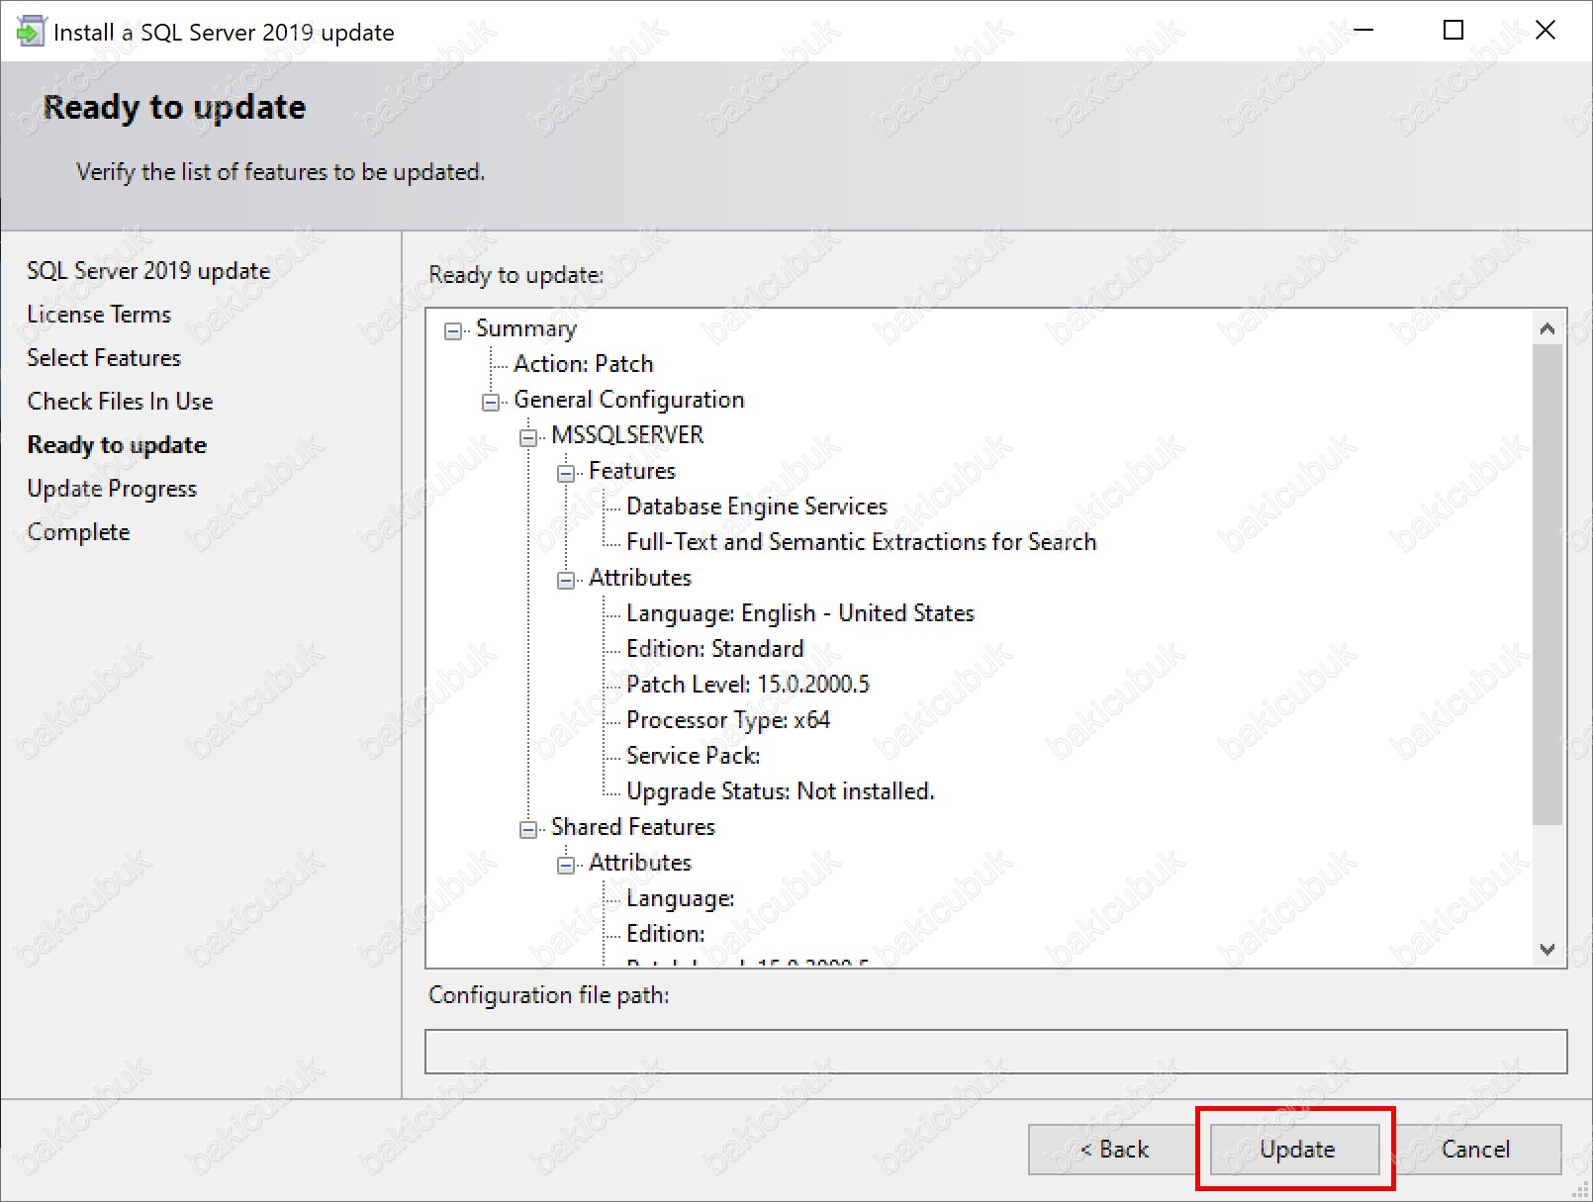Click the Update button
Image resolution: width=1593 pixels, height=1202 pixels.
coord(1295,1149)
